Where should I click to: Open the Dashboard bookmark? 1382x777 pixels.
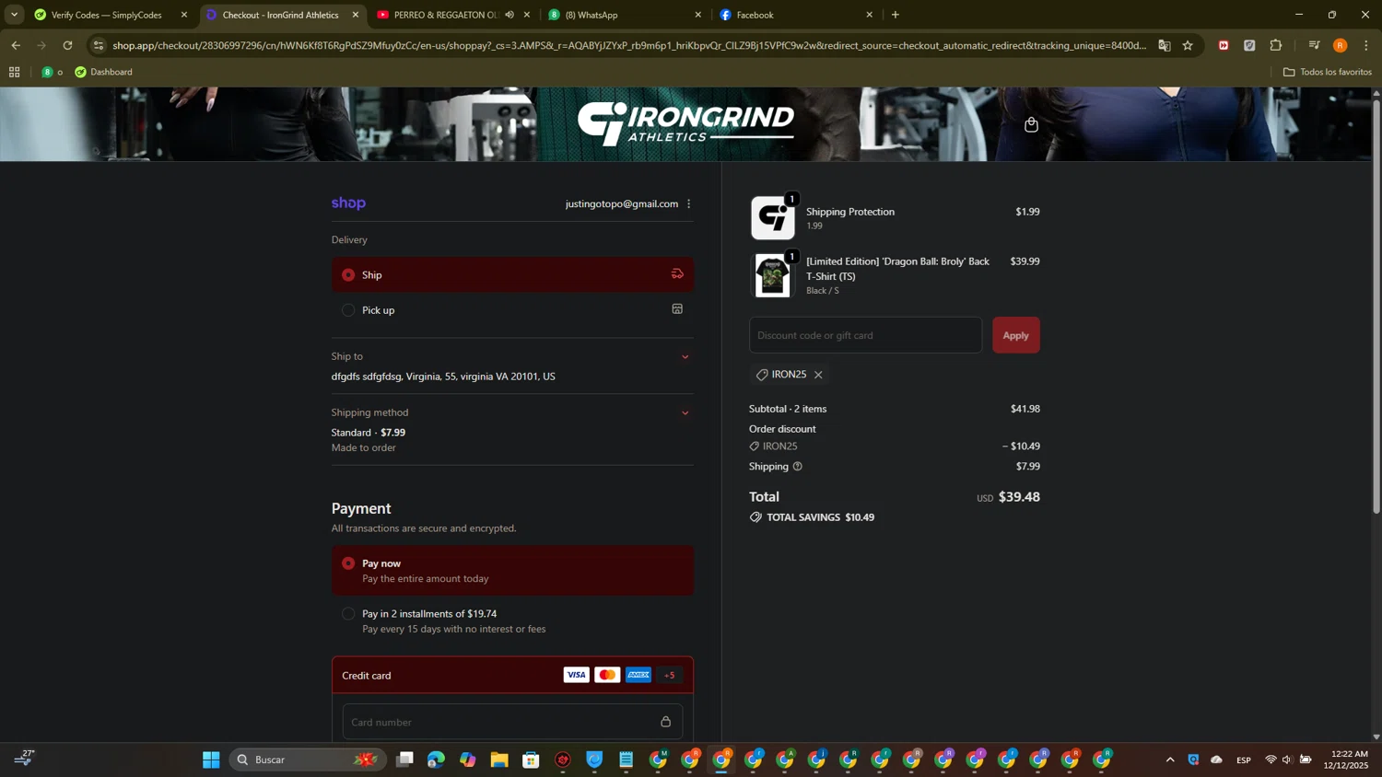pos(103,72)
